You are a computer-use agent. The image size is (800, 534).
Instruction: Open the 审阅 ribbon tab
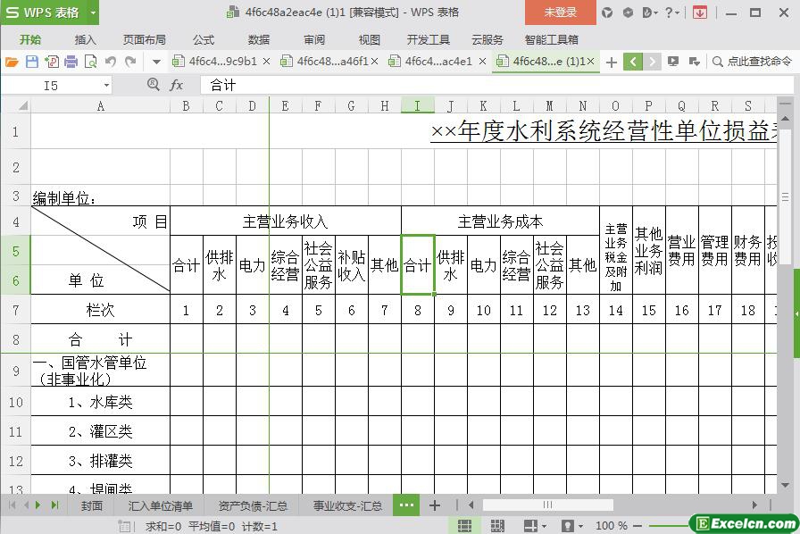(313, 39)
